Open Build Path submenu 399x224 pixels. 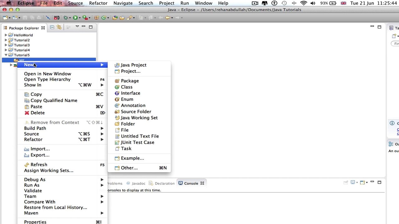pyautogui.click(x=62, y=128)
